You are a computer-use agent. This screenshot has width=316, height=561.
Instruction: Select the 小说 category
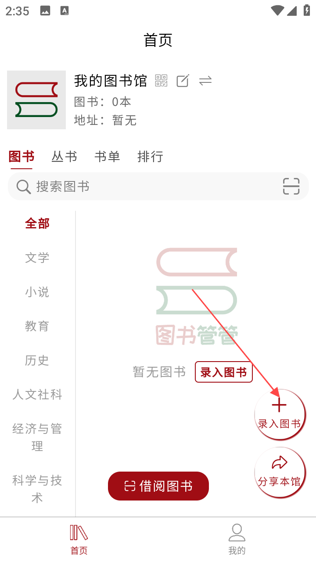37,292
